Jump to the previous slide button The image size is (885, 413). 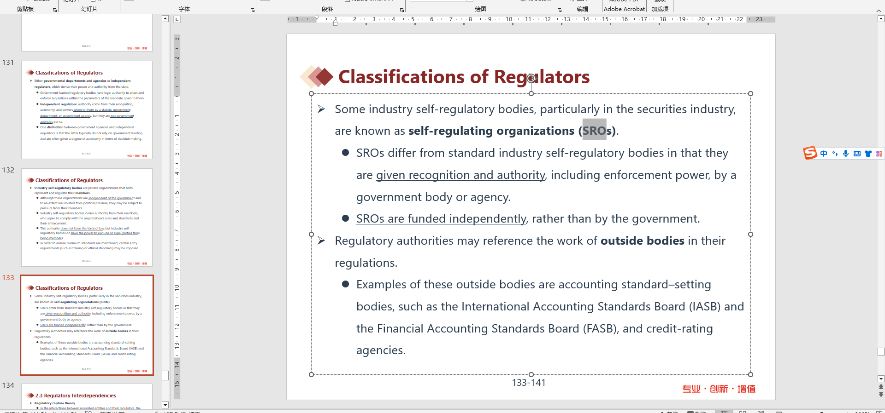881,387
